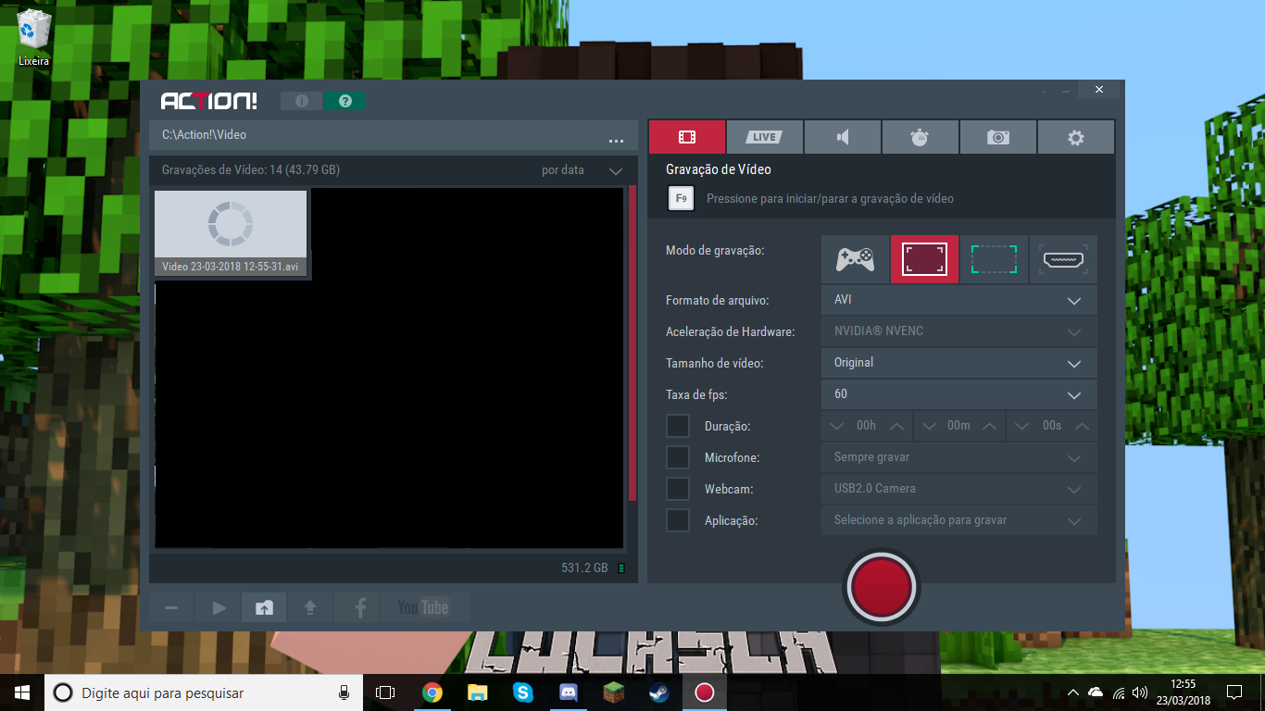The height and width of the screenshot is (711, 1265).
Task: Open Discord from the taskbar
Action: pyautogui.click(x=568, y=692)
